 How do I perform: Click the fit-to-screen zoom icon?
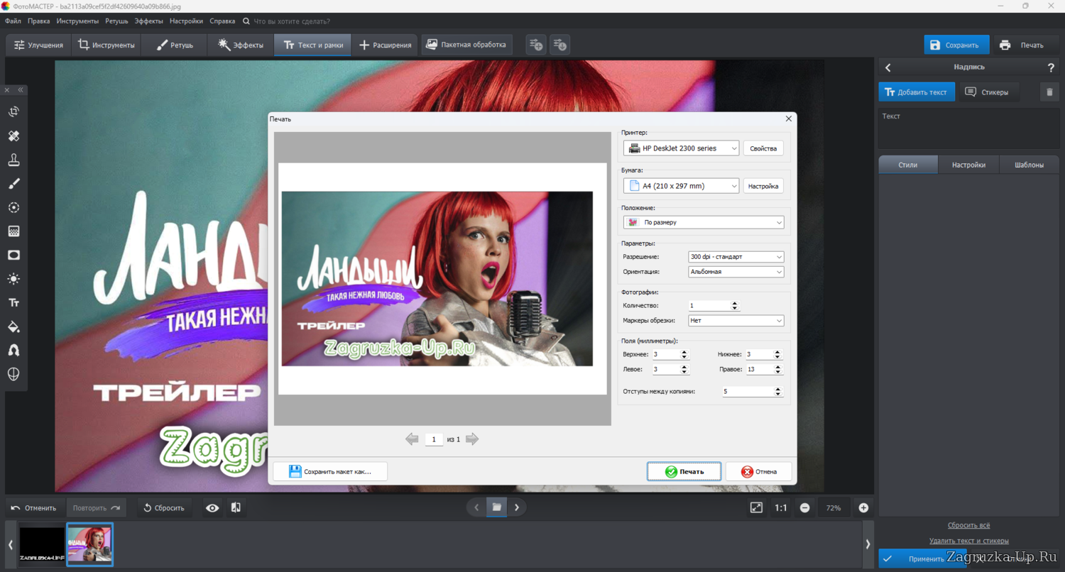pos(756,507)
